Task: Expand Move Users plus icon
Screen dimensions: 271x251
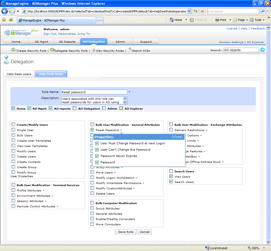Action: click(x=115, y=173)
